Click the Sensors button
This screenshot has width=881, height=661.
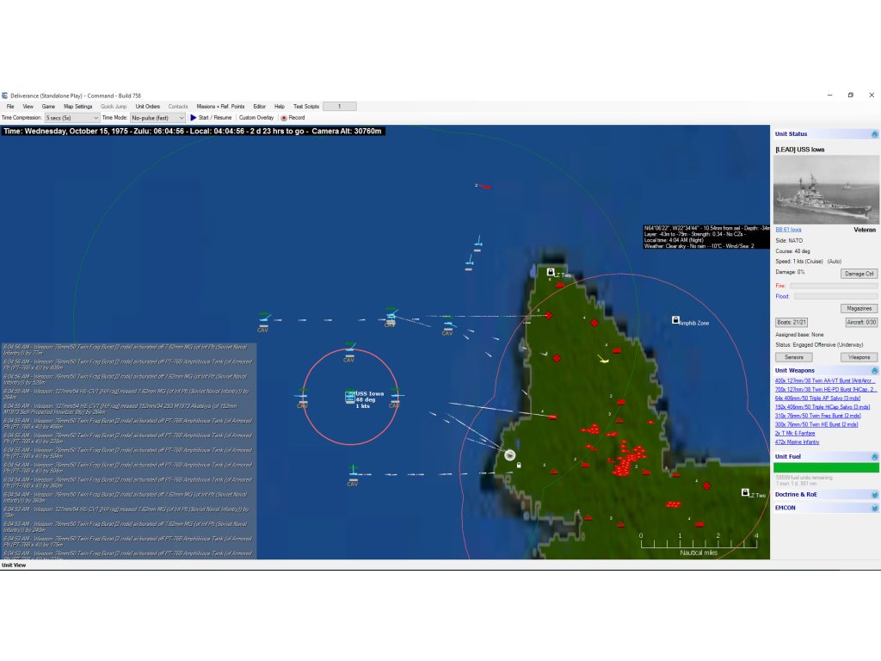pyautogui.click(x=794, y=357)
